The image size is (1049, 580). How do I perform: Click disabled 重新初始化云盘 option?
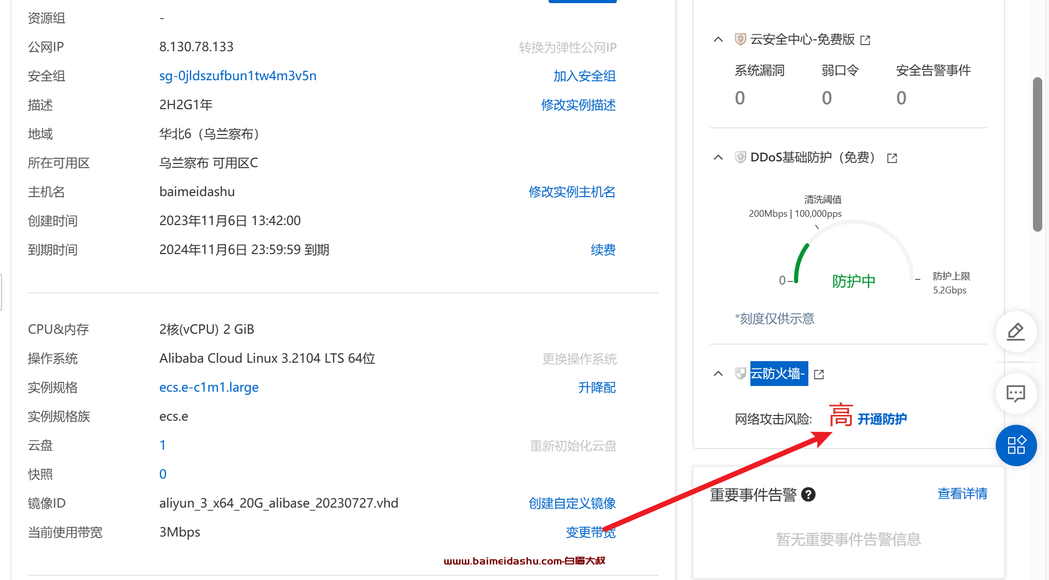pyautogui.click(x=573, y=446)
